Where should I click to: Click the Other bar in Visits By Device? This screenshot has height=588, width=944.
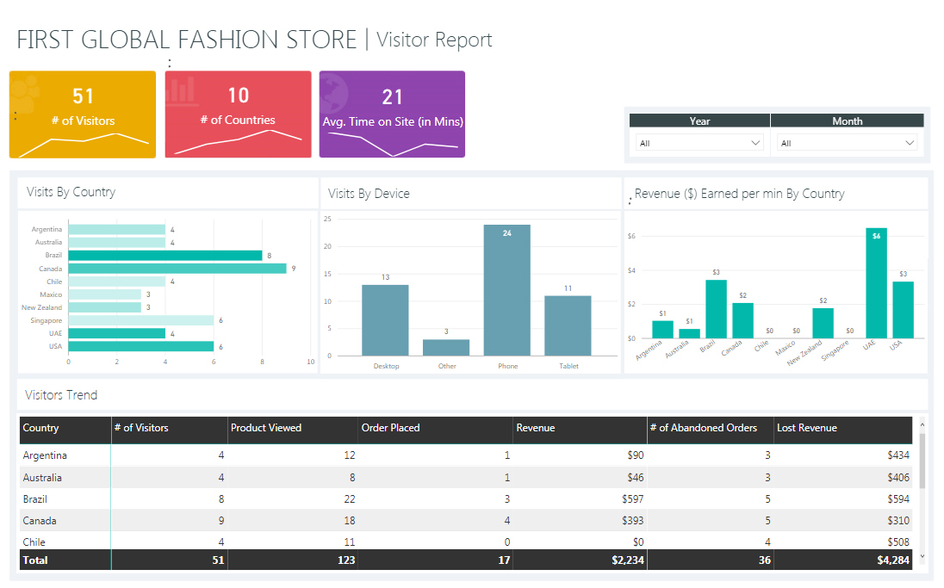[446, 347]
